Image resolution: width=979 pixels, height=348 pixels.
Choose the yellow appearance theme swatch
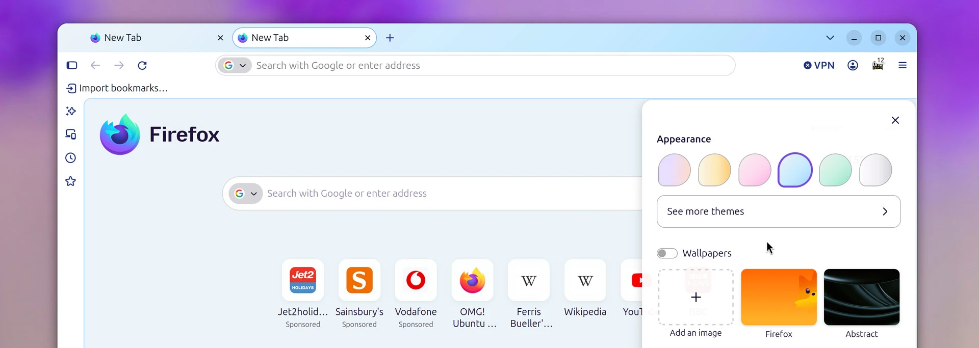tap(714, 170)
